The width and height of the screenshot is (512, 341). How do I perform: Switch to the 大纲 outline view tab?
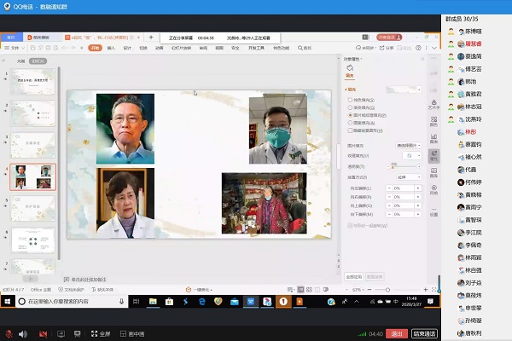20,61
